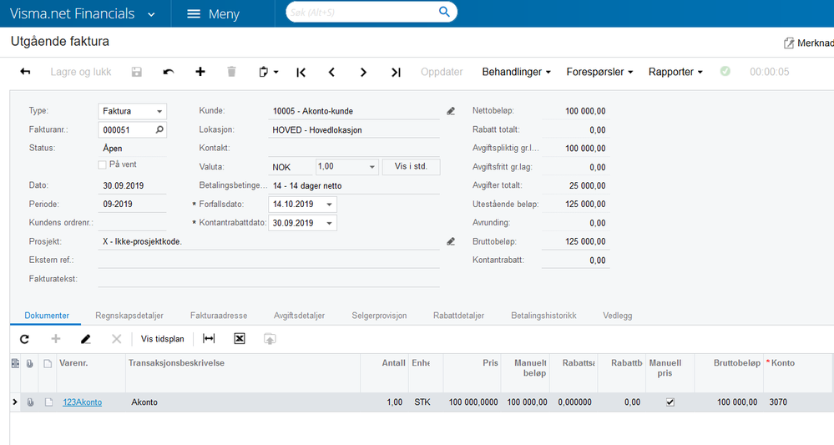
Task: Open the 123Akonto item link
Action: [83, 402]
